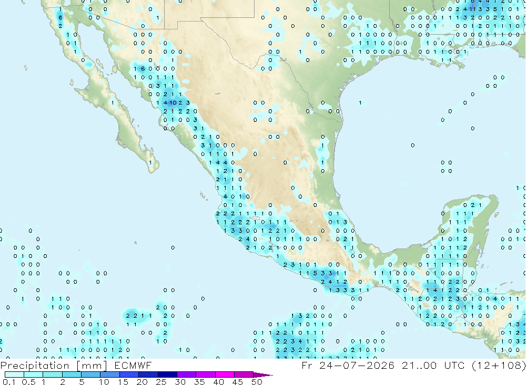The image size is (526, 385).
Task: Click the legend label "50"
Action: pos(257,382)
